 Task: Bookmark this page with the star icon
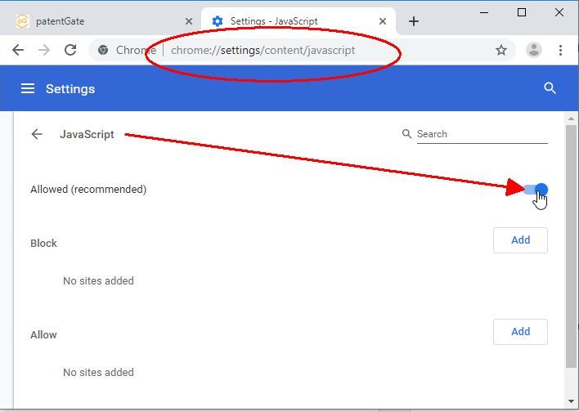(501, 50)
